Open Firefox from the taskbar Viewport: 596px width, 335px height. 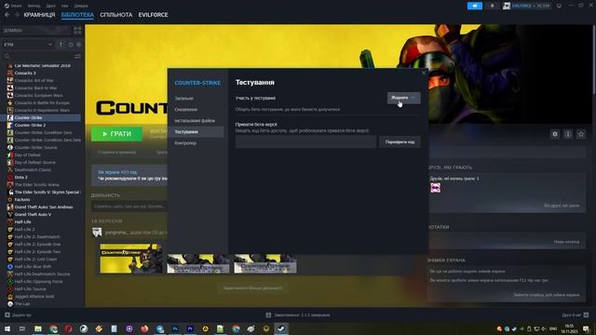[x=144, y=328]
